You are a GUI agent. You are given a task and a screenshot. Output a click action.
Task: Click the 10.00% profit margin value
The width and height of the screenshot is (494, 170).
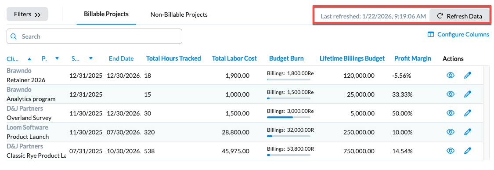click(402, 133)
